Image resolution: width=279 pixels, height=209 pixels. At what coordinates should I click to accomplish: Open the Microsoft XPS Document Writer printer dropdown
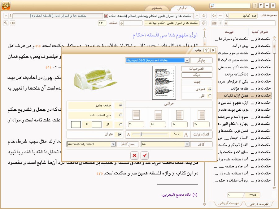coord(187,60)
